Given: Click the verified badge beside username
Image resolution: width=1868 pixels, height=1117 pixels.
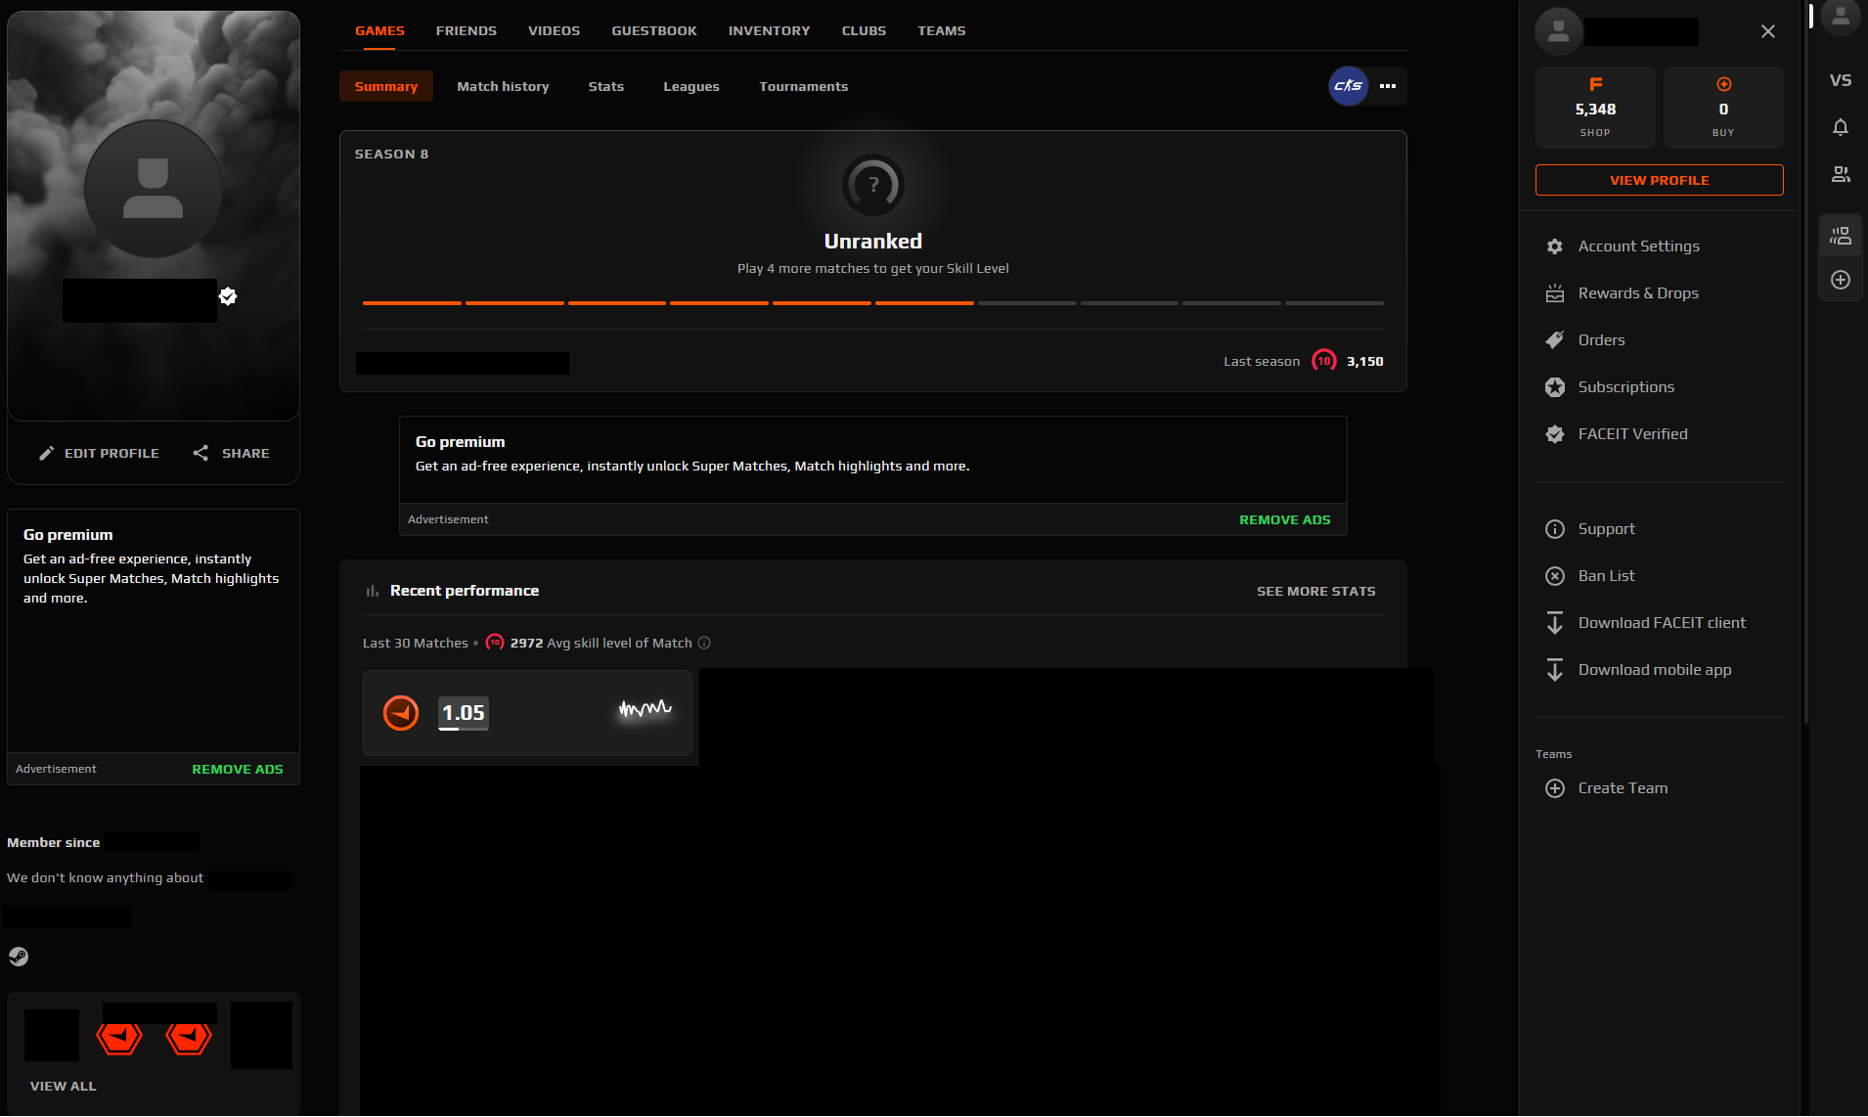Looking at the screenshot, I should click(228, 296).
